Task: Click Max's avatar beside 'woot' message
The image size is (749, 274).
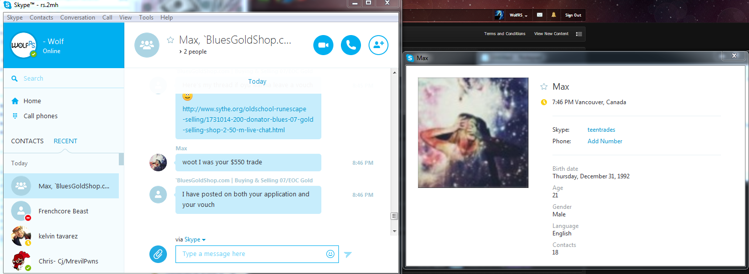Action: [x=158, y=162]
